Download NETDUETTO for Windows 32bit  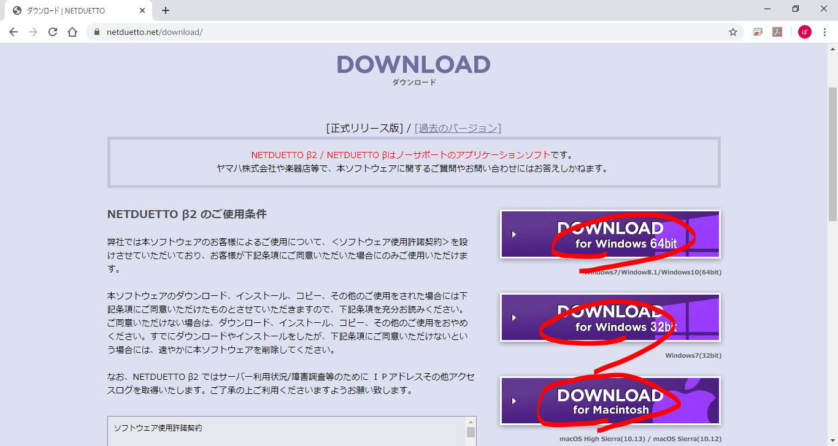[610, 317]
